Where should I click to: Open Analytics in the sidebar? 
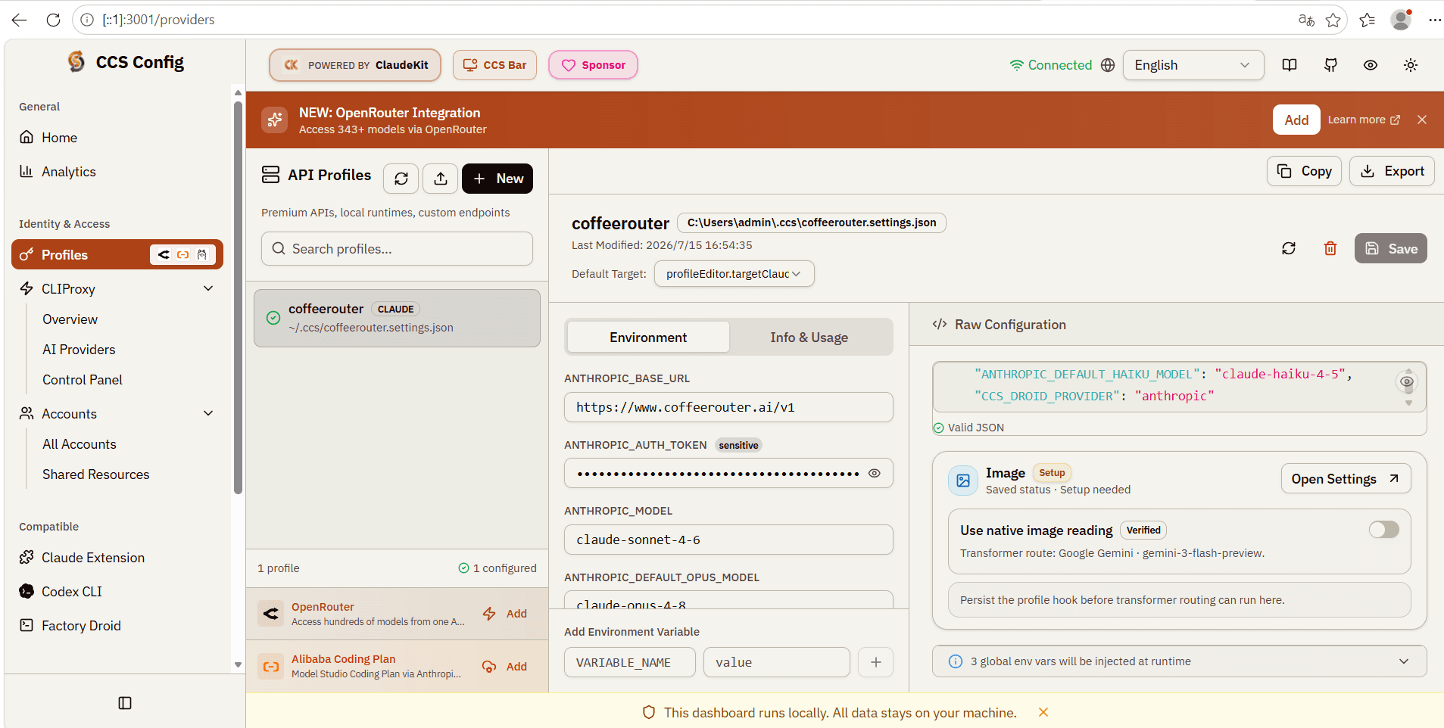(x=117, y=172)
